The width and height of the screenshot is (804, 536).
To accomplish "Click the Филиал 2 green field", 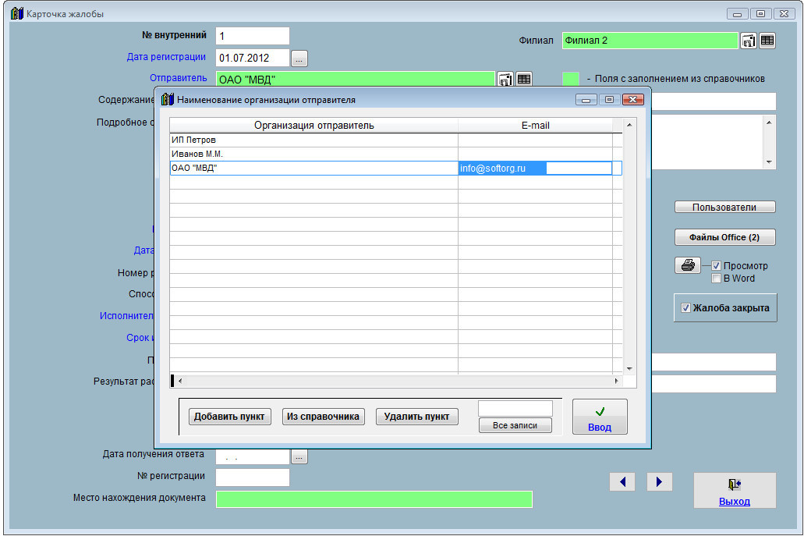I will (650, 41).
